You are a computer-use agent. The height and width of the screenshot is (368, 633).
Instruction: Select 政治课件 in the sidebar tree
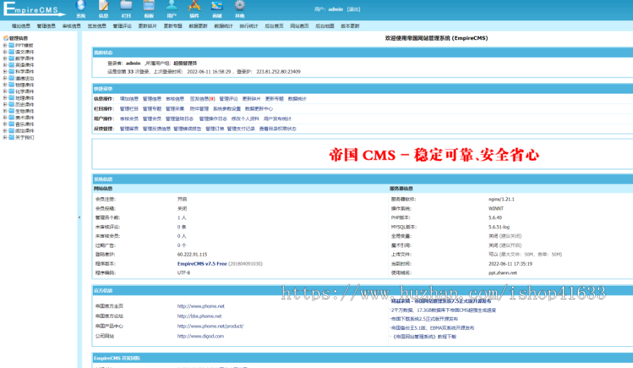pyautogui.click(x=25, y=131)
